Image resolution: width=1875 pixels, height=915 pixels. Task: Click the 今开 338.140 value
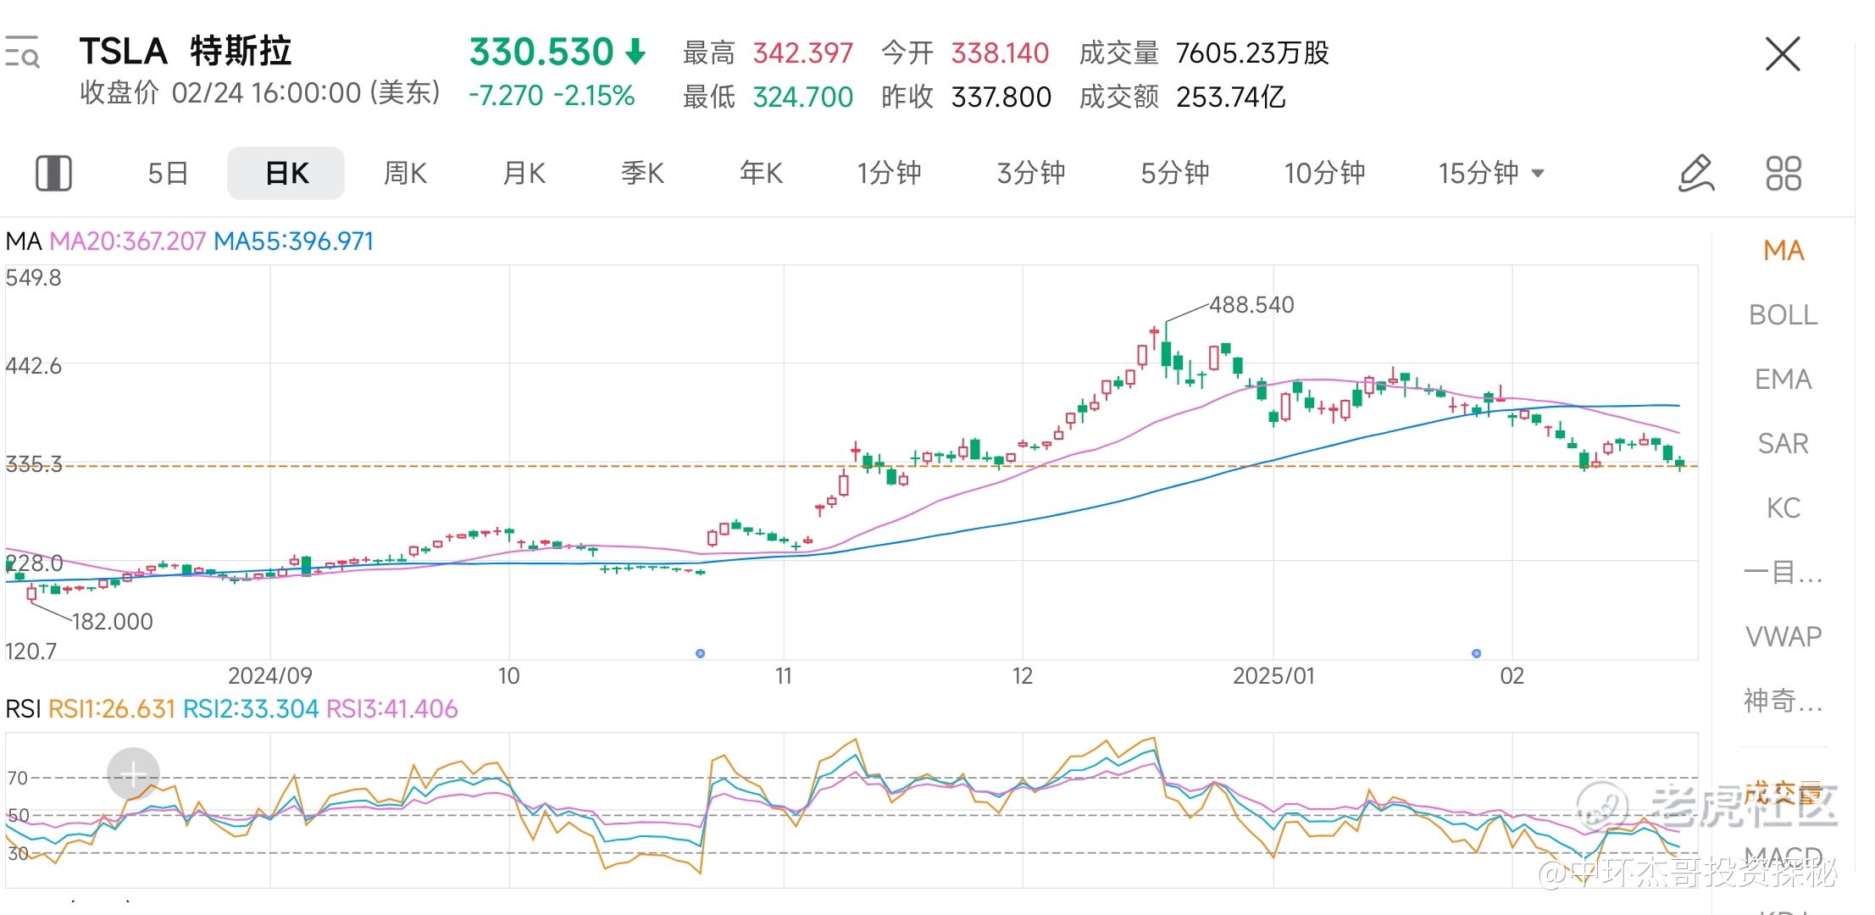tap(1000, 53)
